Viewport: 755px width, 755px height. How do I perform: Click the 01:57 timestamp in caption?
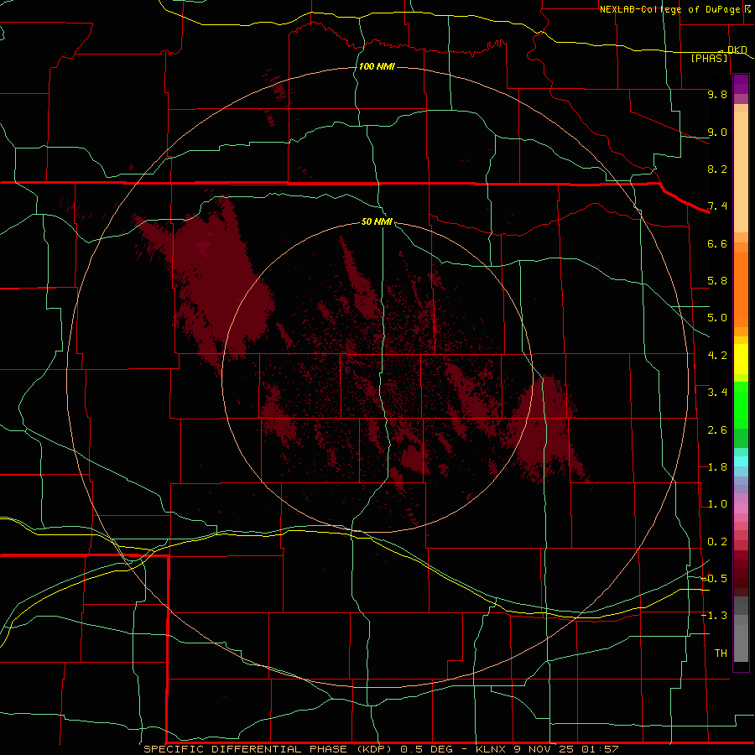pos(600,749)
